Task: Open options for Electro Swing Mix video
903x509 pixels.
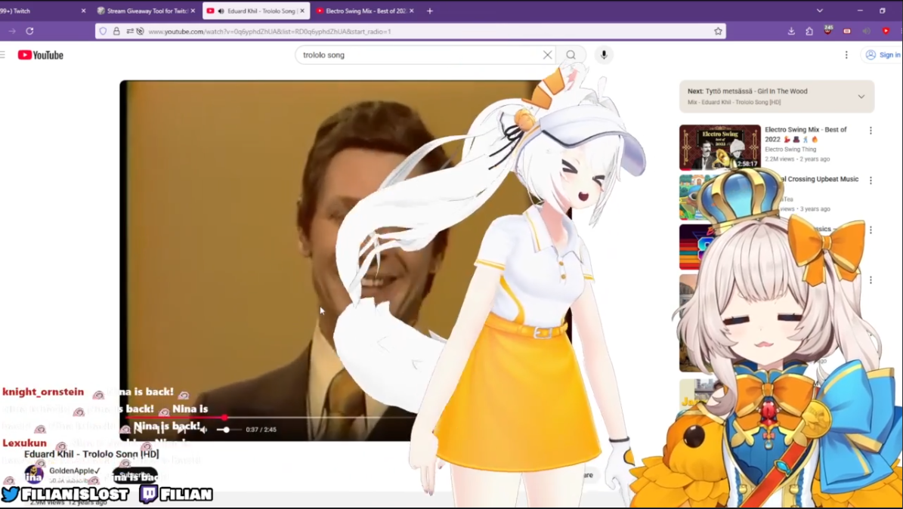Action: [871, 131]
